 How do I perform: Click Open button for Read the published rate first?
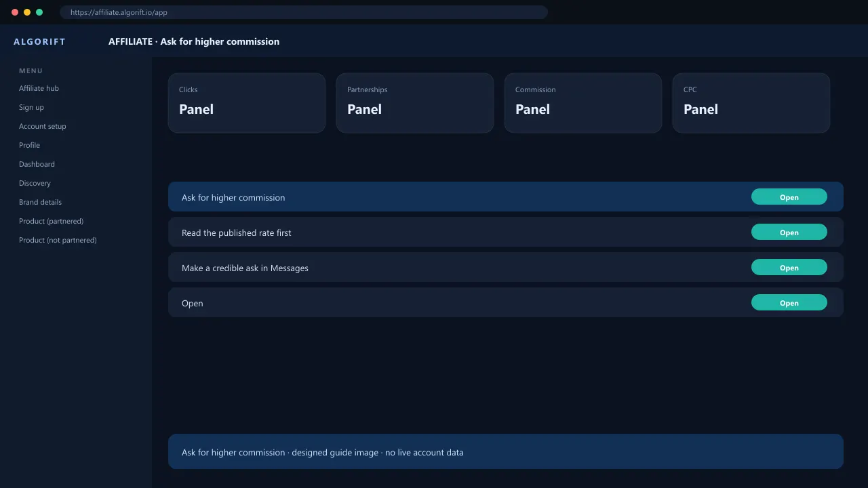click(x=789, y=232)
